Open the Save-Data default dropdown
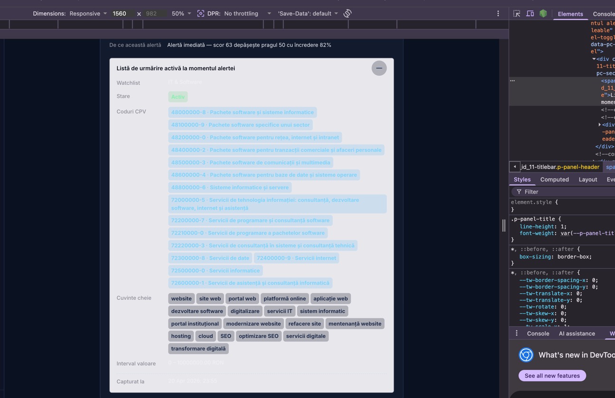The width and height of the screenshot is (615, 398). (308, 13)
